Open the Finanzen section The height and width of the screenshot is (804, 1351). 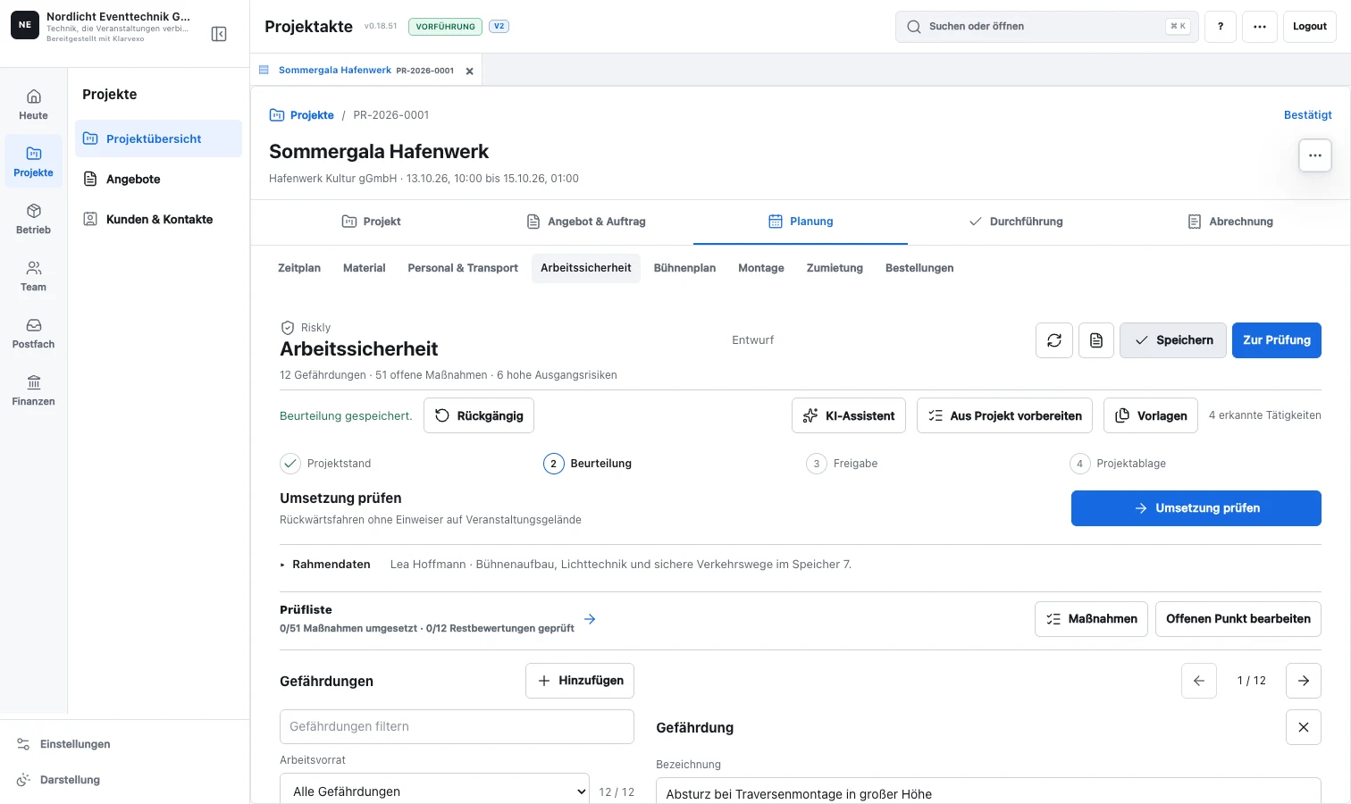tap(33, 390)
